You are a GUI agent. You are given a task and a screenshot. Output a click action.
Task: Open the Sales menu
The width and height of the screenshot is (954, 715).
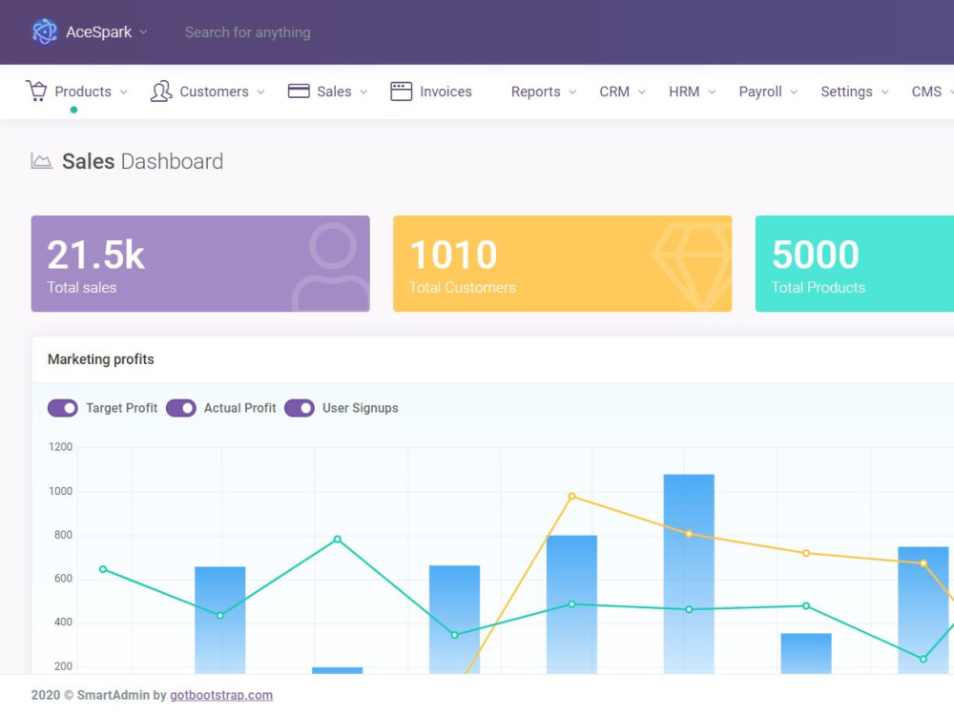[328, 92]
